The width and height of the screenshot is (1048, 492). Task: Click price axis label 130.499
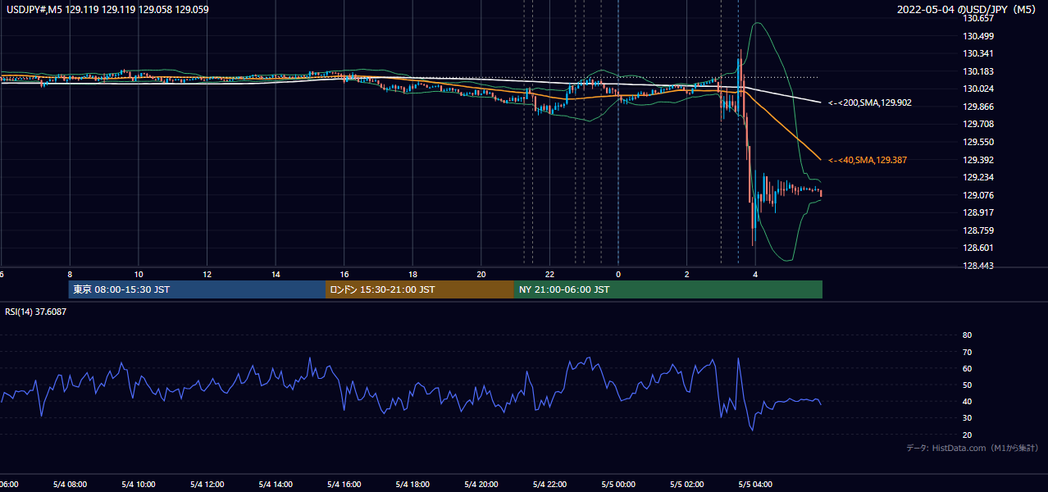point(979,36)
